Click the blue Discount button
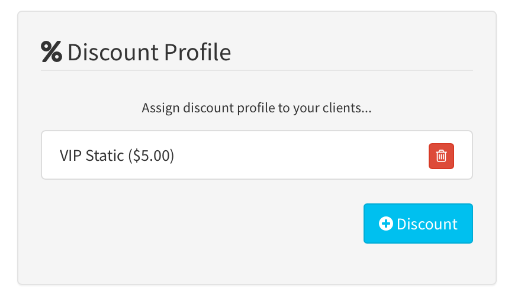508x298 pixels. [418, 223]
